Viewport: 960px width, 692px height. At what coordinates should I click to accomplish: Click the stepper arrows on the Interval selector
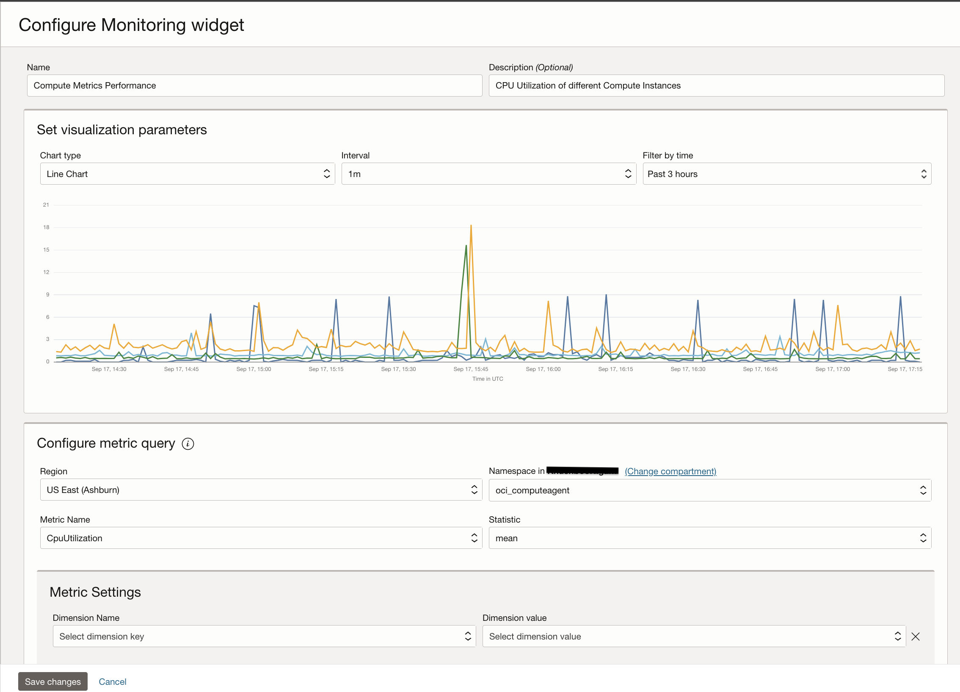coord(628,174)
